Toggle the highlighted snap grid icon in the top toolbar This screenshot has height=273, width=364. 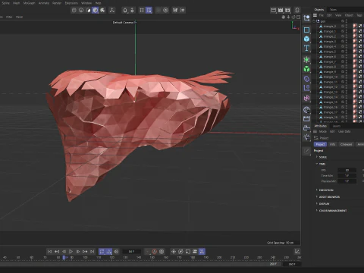(x=149, y=10)
